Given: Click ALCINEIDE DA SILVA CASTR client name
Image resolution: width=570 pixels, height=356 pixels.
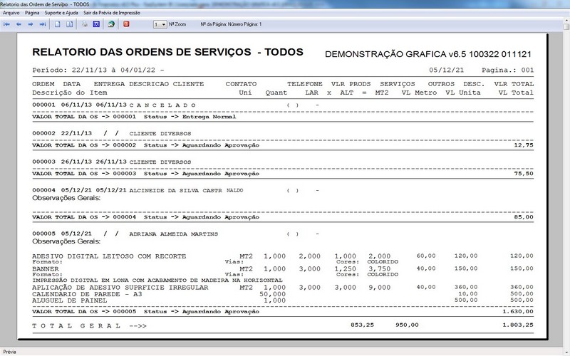Looking at the screenshot, I should click(175, 190).
